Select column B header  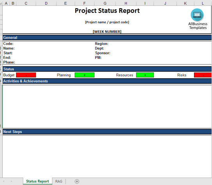click(13, 4)
